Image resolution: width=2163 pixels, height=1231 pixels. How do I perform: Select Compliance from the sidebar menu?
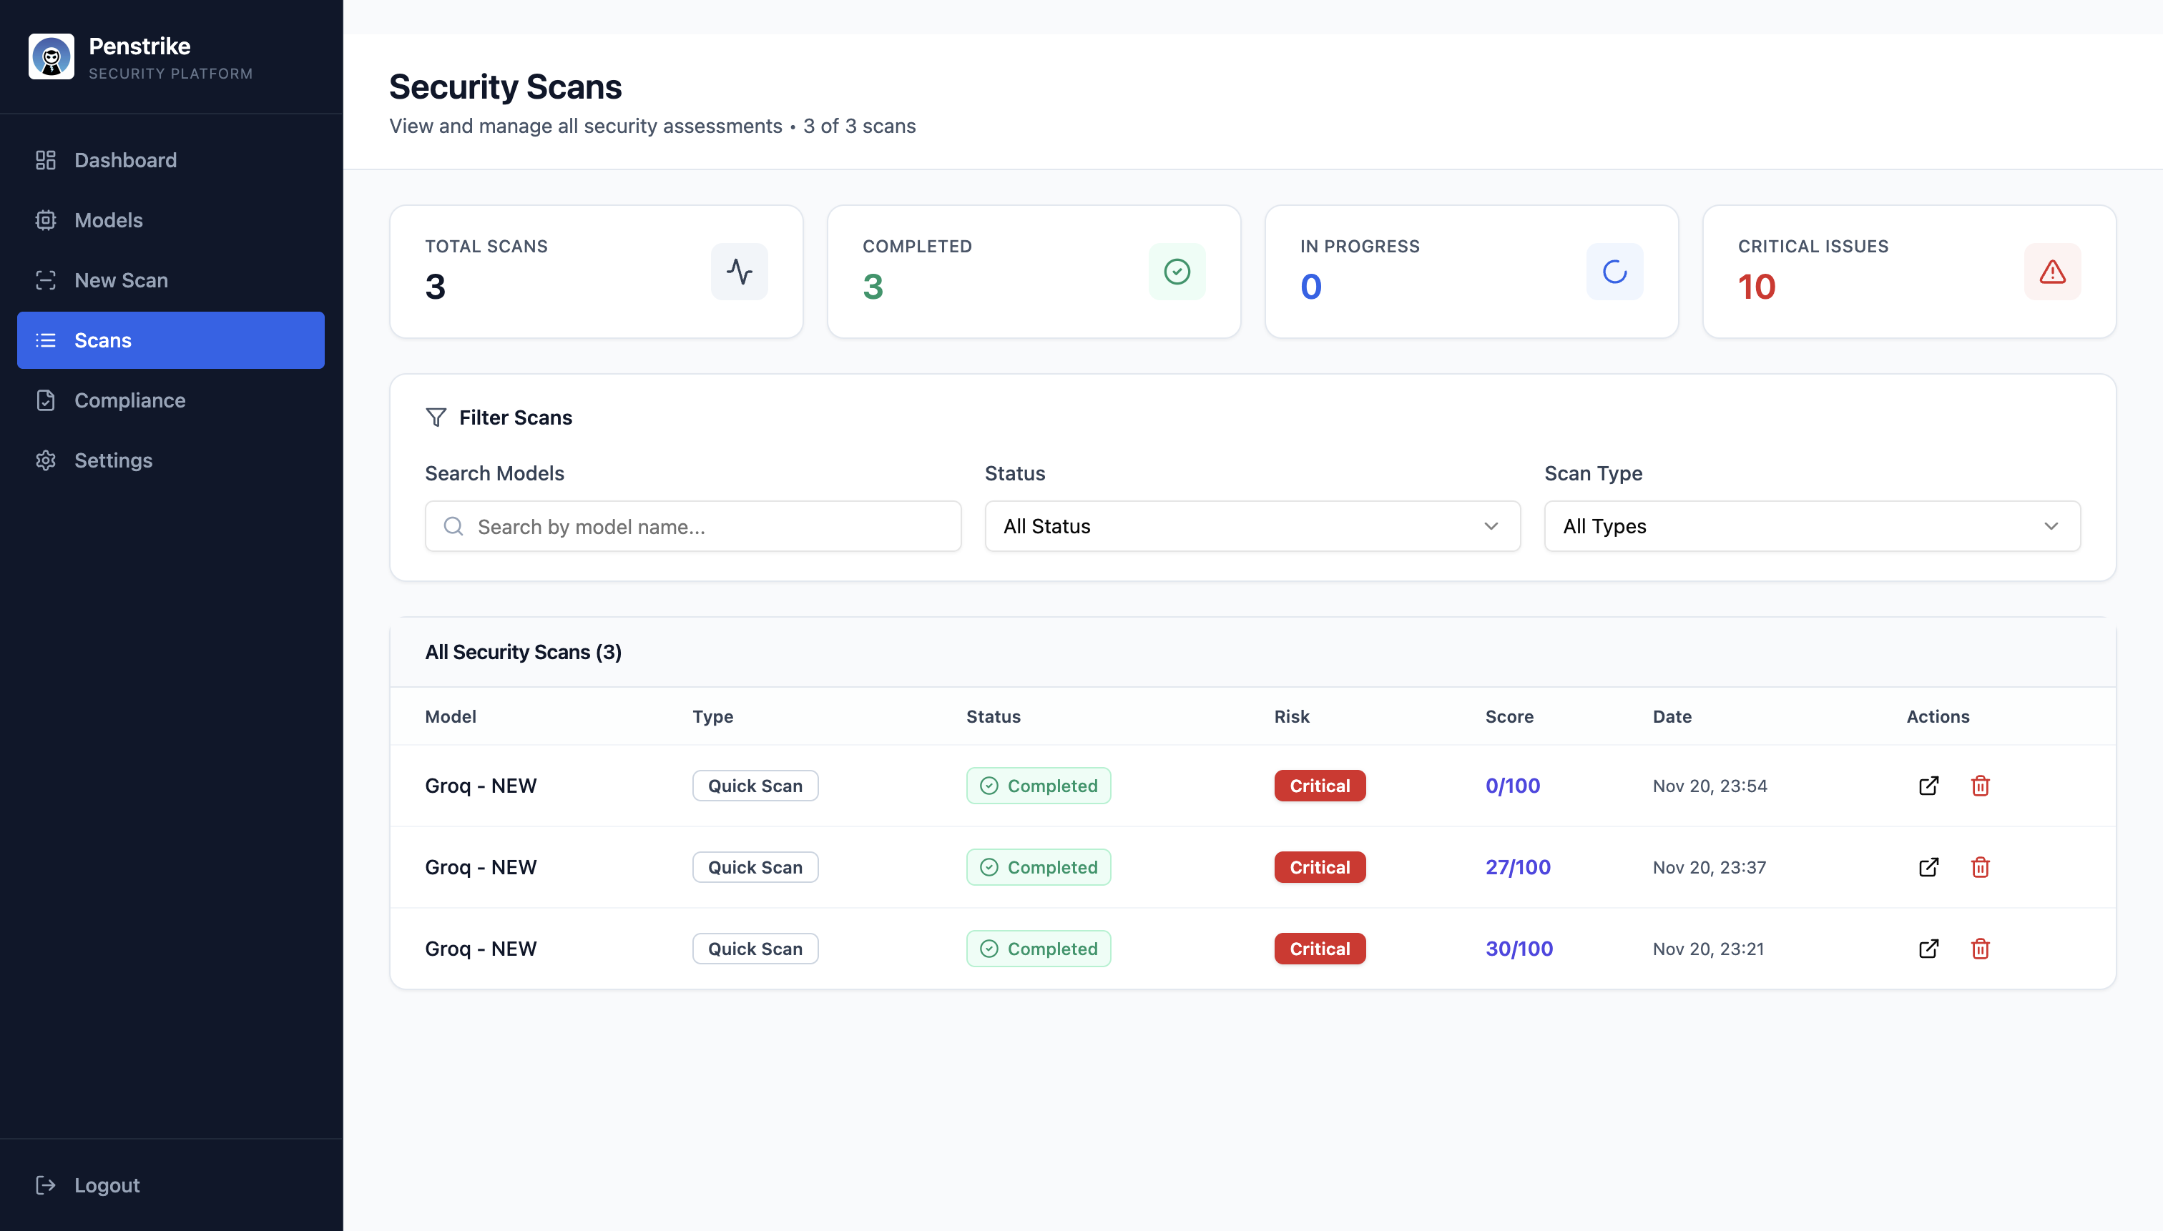130,400
